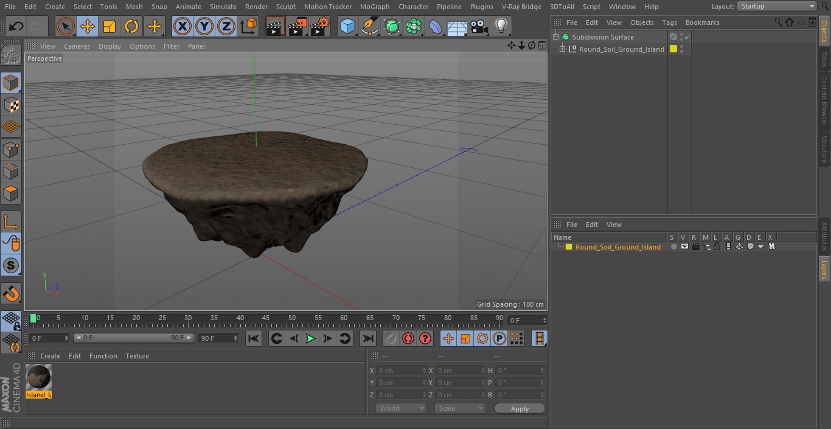Open the deformer objects icon
Viewport: 831px width, 429px height.
click(x=436, y=27)
